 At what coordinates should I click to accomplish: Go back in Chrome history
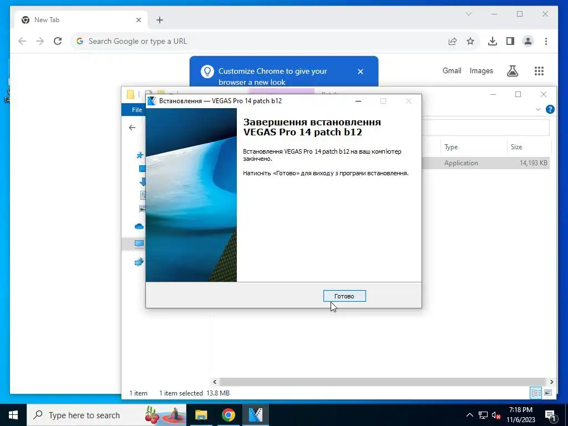pyautogui.click(x=22, y=41)
